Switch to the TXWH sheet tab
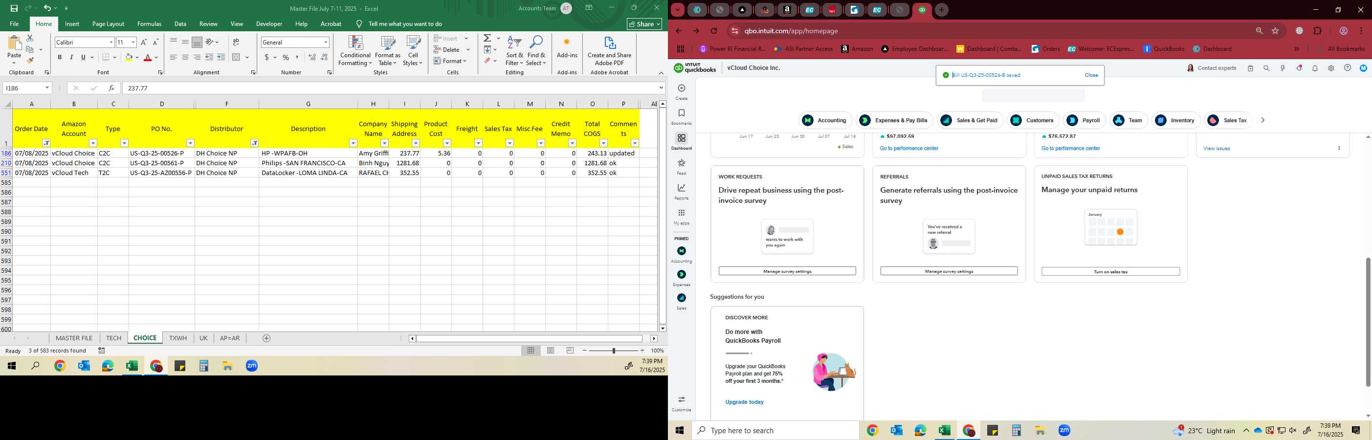Viewport: 1372px width, 440px height. (178, 338)
